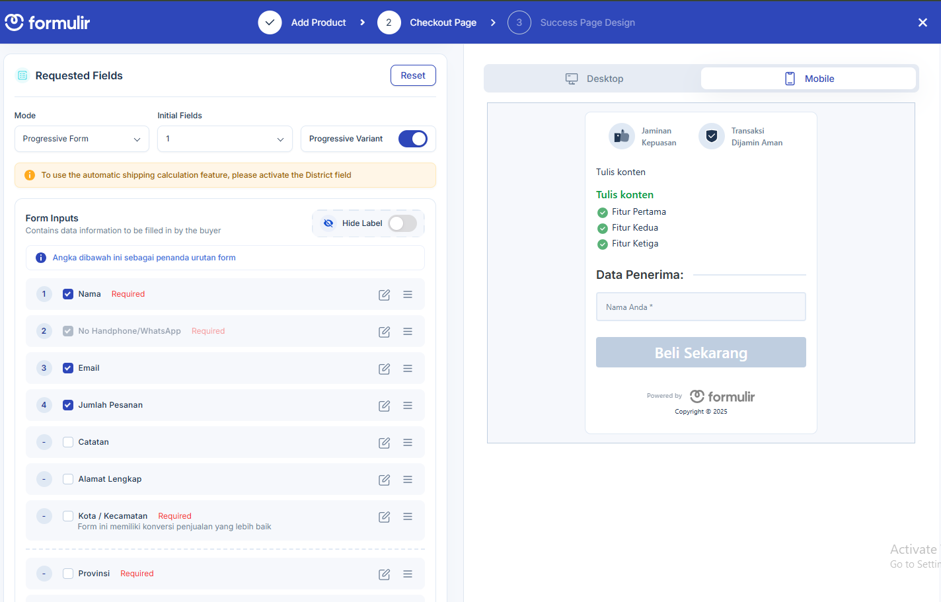Click the Requested Fields list icon
This screenshot has width=941, height=602.
tap(22, 75)
